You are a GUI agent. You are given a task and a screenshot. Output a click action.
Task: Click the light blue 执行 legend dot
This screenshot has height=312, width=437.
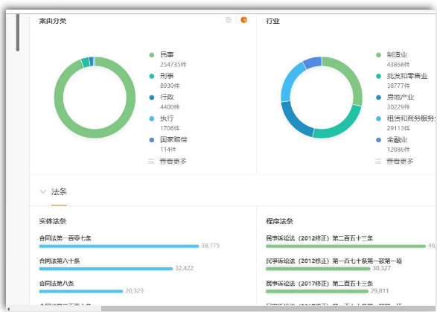click(152, 119)
